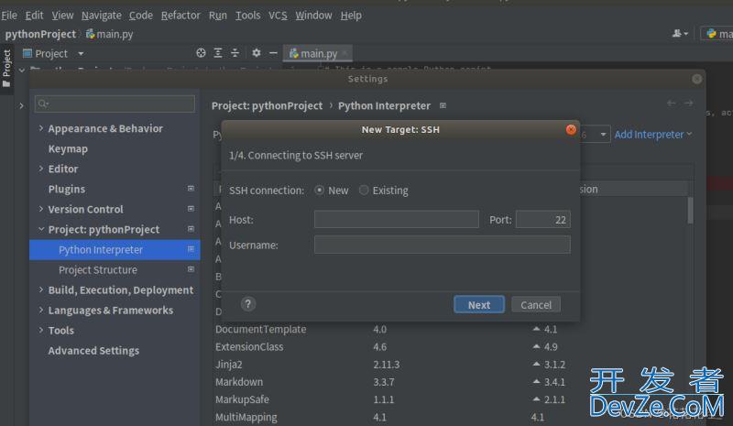Close the New Target SSH dialog

[571, 129]
